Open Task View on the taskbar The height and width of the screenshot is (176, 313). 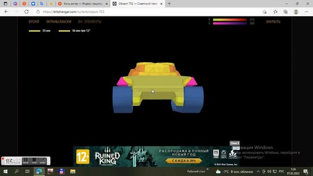(x=27, y=172)
